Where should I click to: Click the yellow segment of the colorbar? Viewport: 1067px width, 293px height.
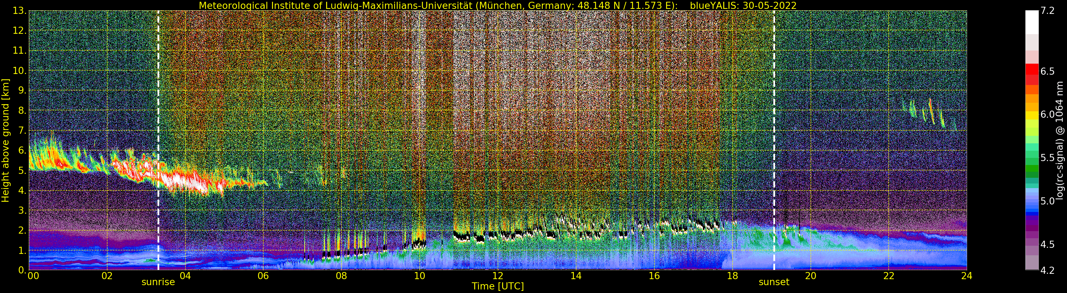pyautogui.click(x=1032, y=115)
